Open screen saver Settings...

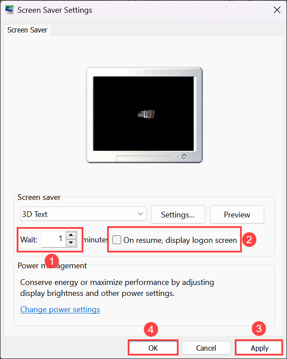178,214
